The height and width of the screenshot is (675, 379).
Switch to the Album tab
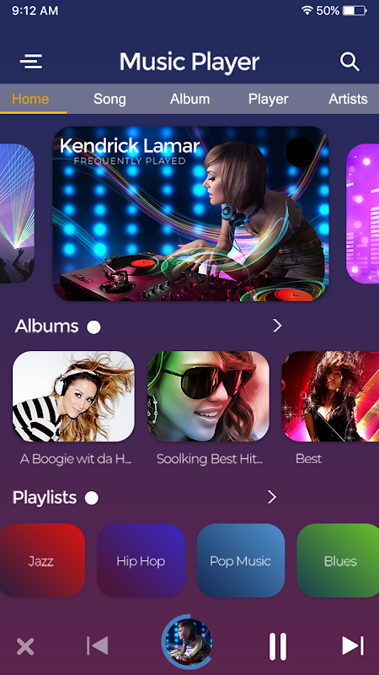pos(190,99)
